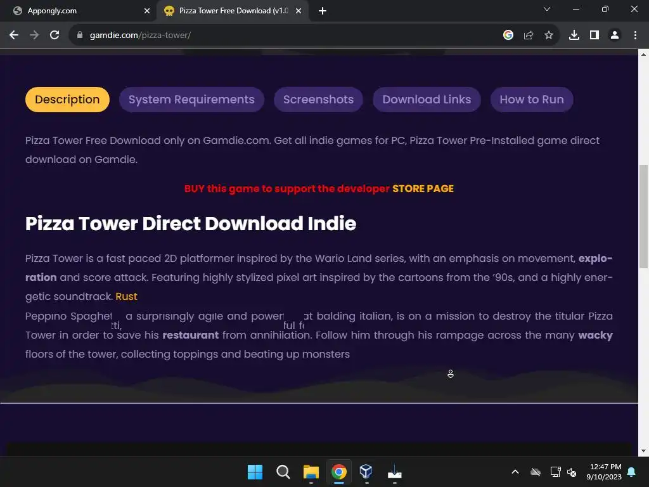Click the muted volume tray icon

tap(572, 472)
